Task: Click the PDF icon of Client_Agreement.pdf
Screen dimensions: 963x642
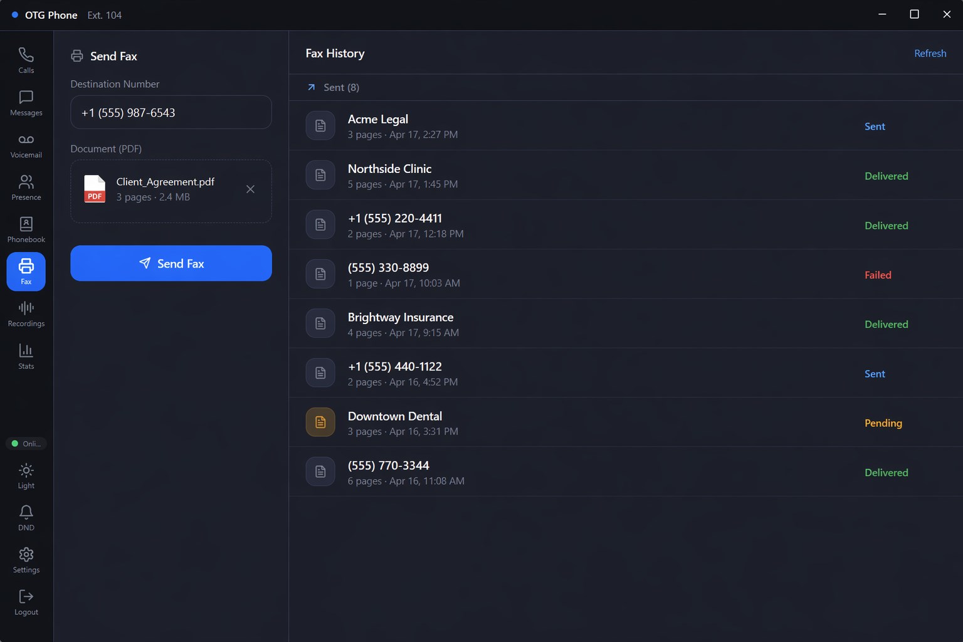Action: (x=95, y=189)
